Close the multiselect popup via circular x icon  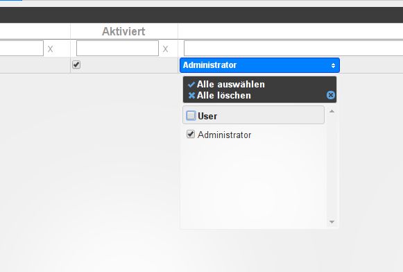point(331,95)
